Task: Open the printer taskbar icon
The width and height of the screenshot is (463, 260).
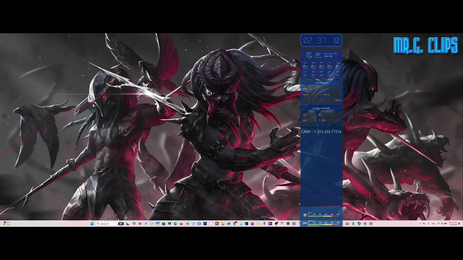Action: 152,224
